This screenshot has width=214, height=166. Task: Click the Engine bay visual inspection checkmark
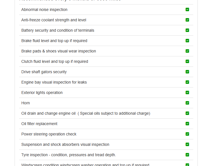tap(187, 82)
